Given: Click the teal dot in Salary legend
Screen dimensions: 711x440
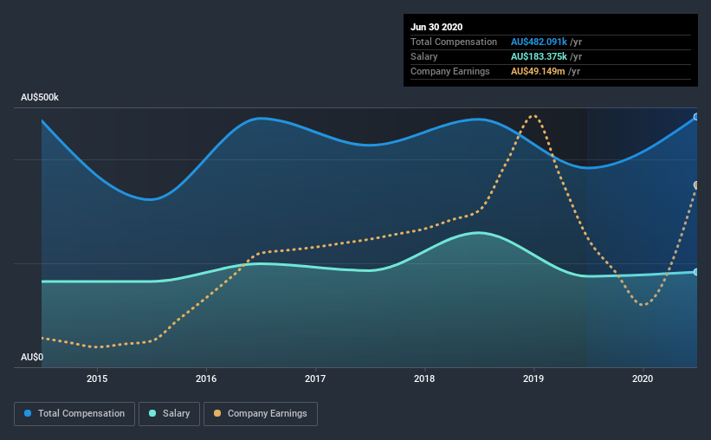Looking at the screenshot, I should (x=152, y=413).
